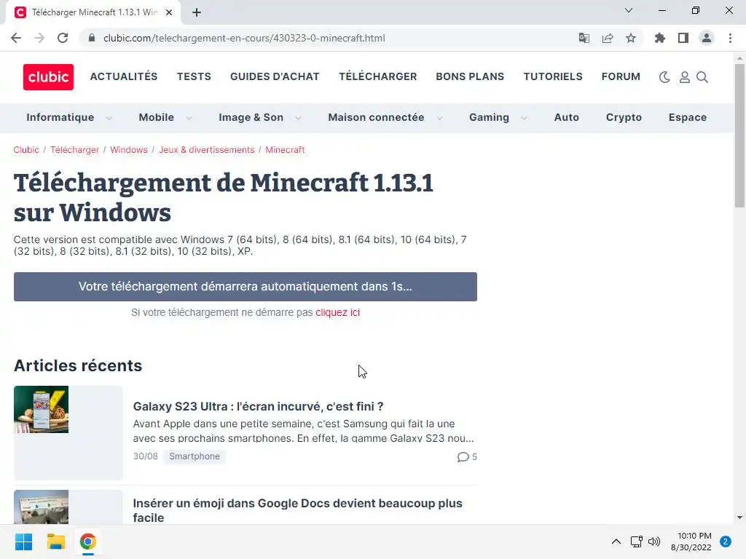Click the 'cliquez ici' download link
Screen dimensions: 746x559
pyautogui.click(x=338, y=312)
